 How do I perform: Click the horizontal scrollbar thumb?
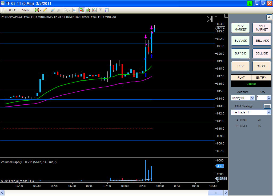(216, 193)
